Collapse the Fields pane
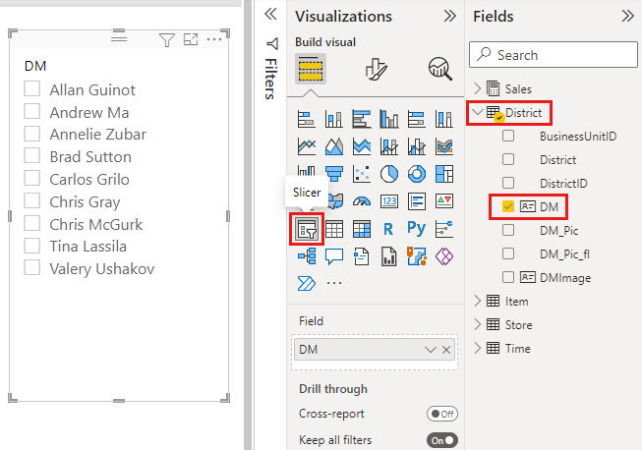The image size is (642, 450). click(x=627, y=17)
